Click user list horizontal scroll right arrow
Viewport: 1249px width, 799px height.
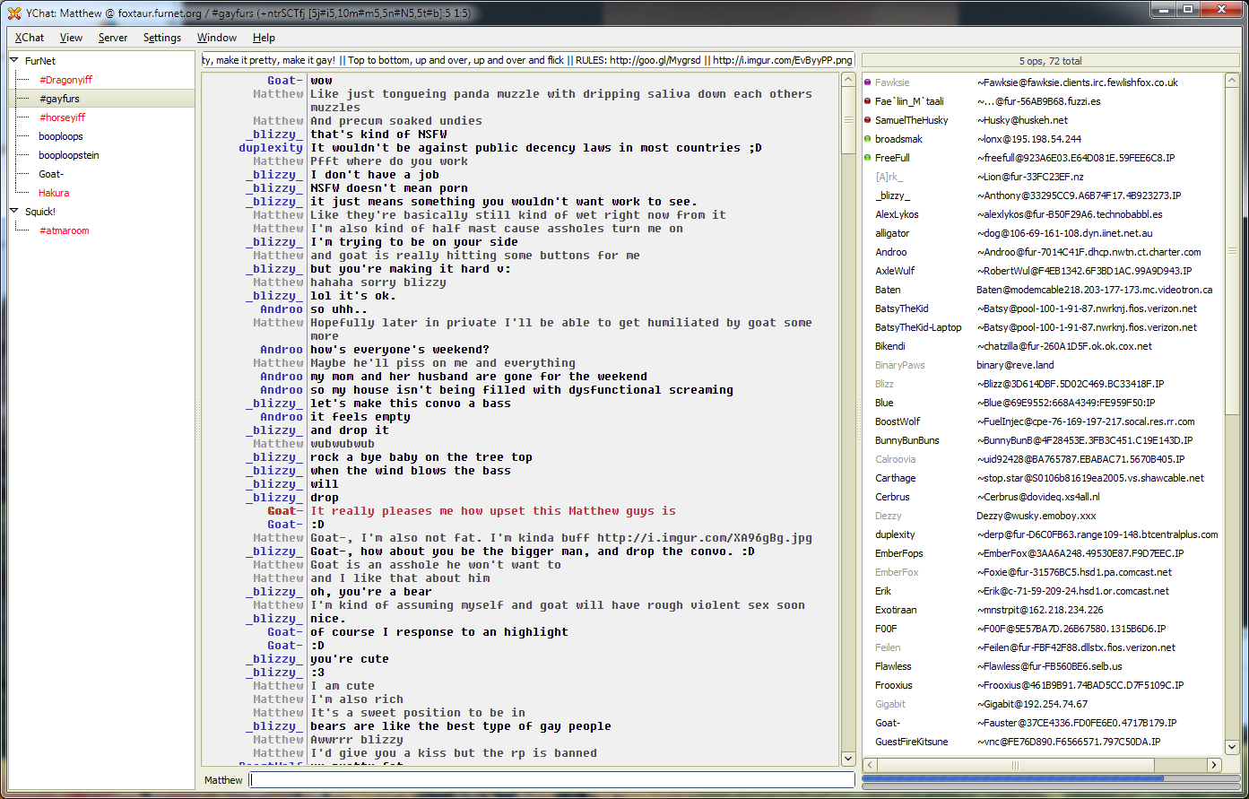click(1214, 765)
